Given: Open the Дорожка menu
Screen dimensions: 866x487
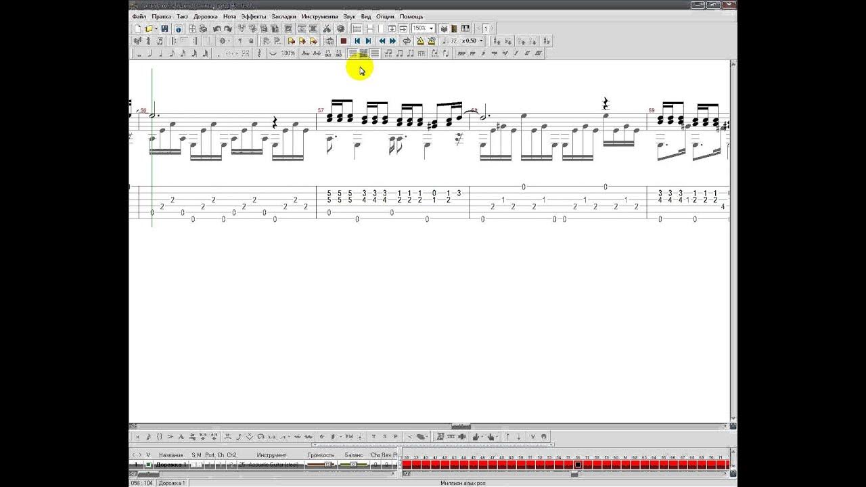Looking at the screenshot, I should click(206, 16).
